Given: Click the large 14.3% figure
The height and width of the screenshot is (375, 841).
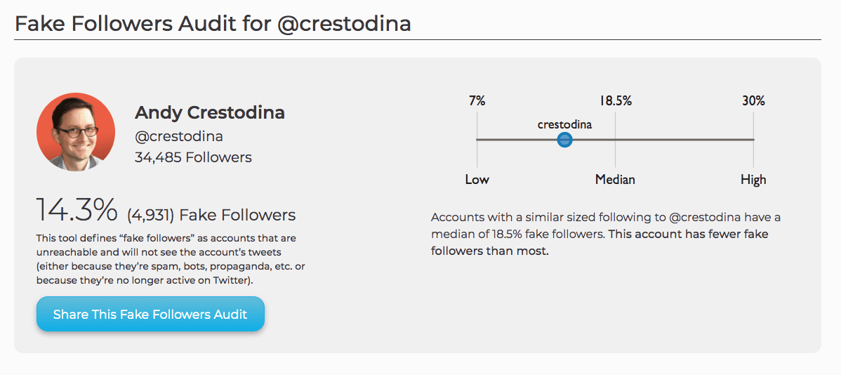Looking at the screenshot, I should 77,211.
